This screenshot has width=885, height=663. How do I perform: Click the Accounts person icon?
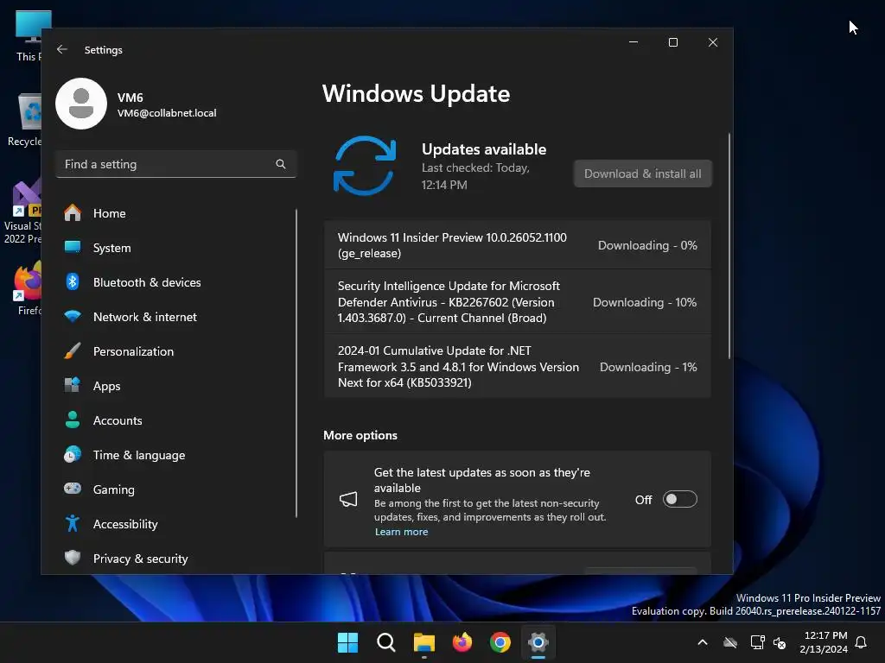pyautogui.click(x=73, y=420)
